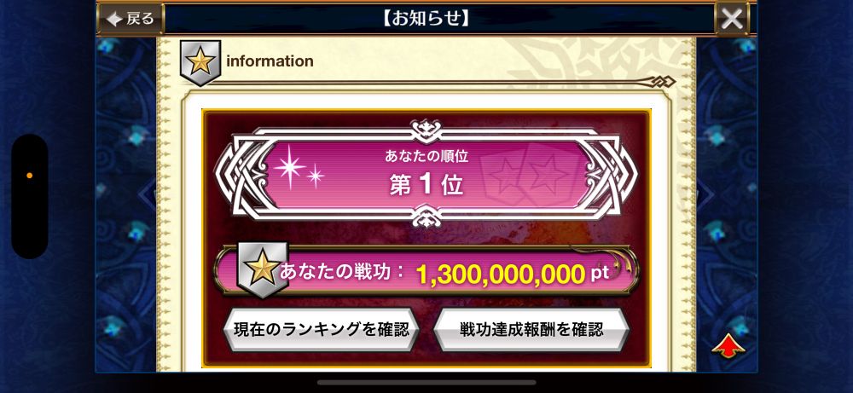Open 現在のランキングを確認
The image size is (853, 393).
321,329
